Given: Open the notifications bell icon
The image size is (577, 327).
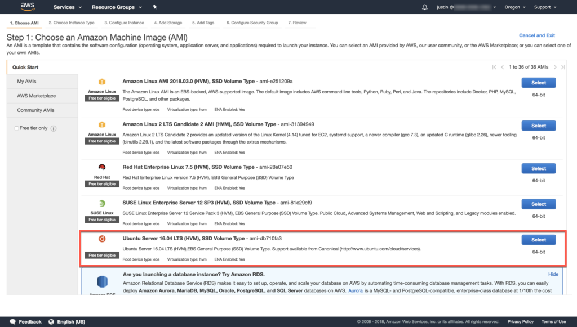Looking at the screenshot, I should (x=425, y=7).
